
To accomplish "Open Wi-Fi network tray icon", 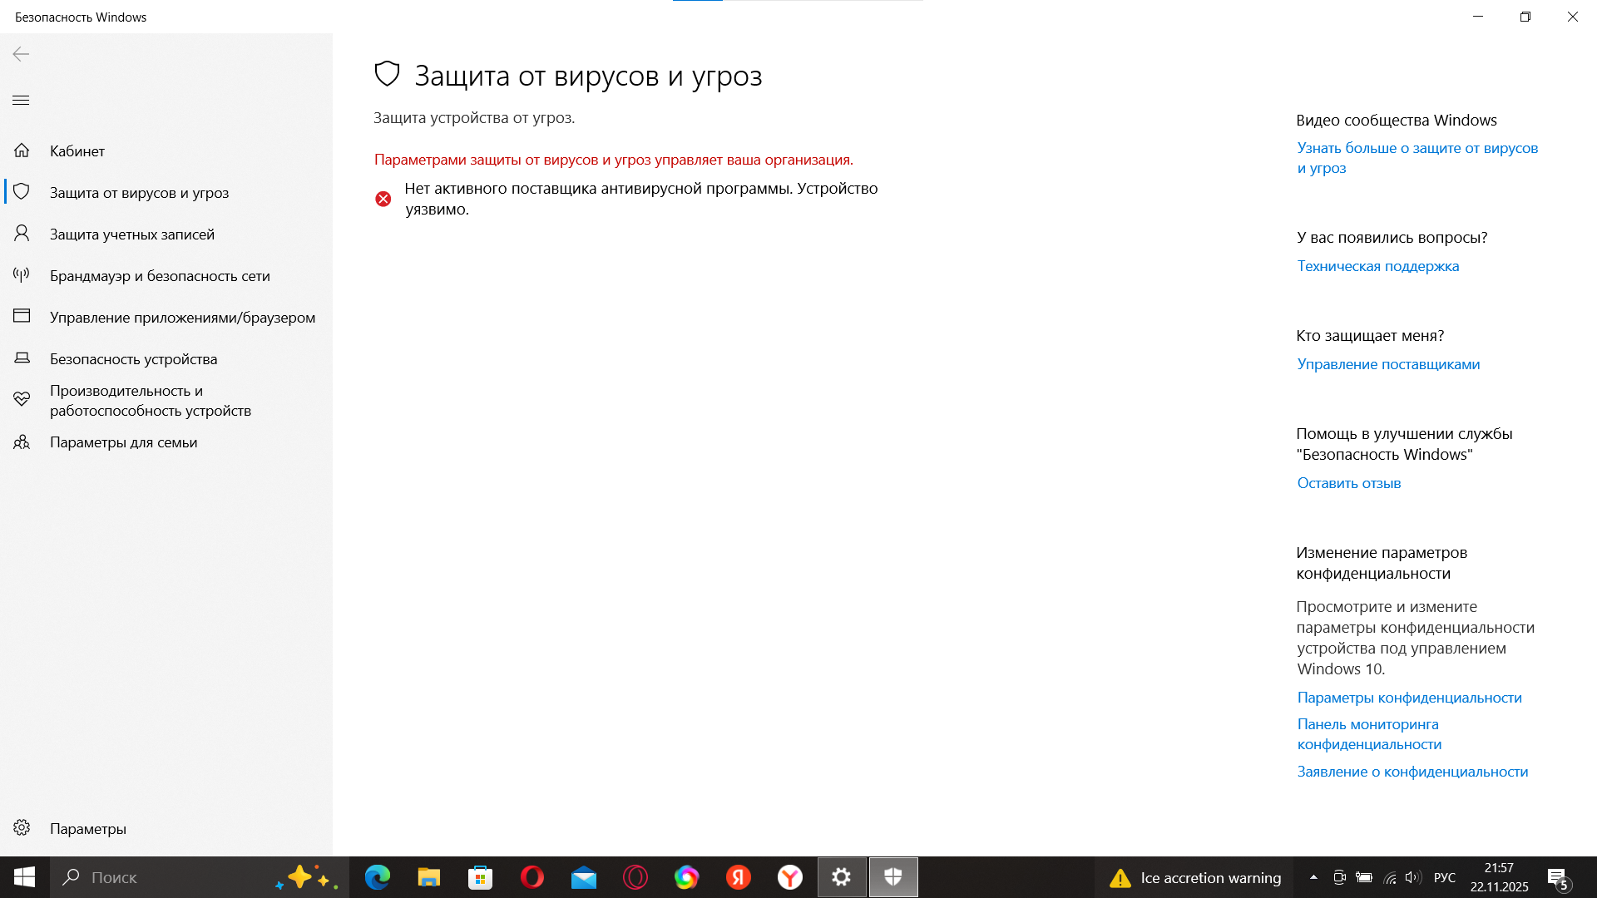I will pos(1389,877).
